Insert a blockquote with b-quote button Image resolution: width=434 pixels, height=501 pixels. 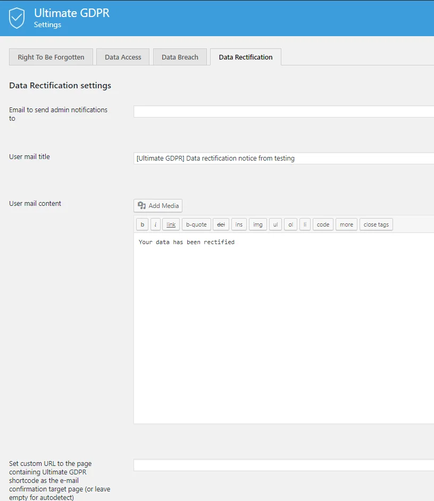(x=196, y=224)
